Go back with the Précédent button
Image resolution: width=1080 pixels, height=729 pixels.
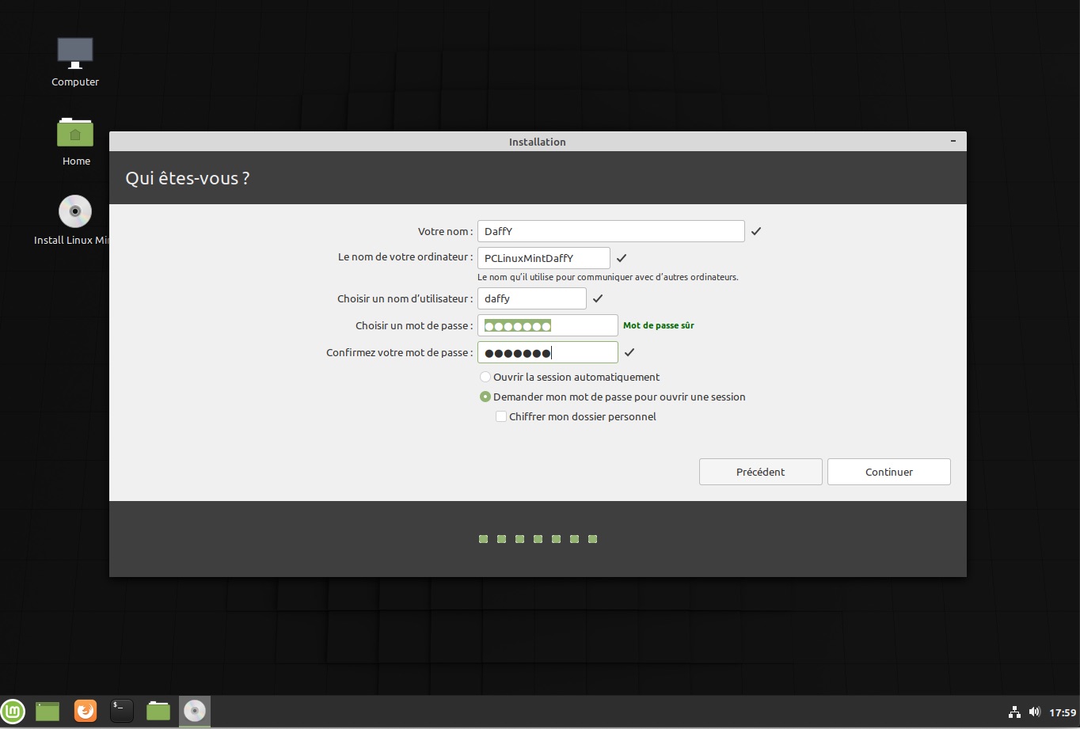[760, 472]
